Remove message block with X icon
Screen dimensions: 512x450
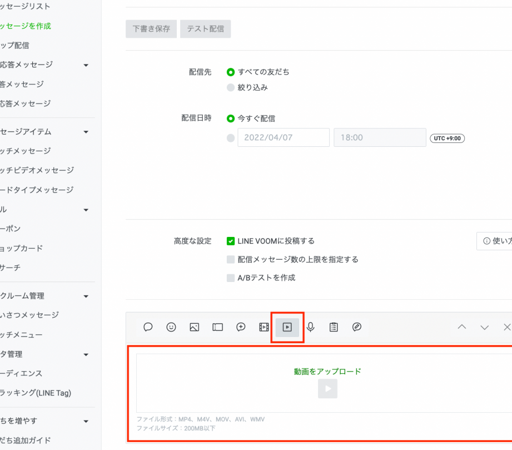click(x=507, y=327)
